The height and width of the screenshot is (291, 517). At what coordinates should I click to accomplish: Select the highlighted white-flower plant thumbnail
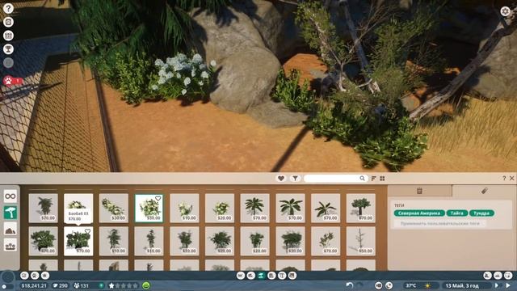tap(149, 209)
